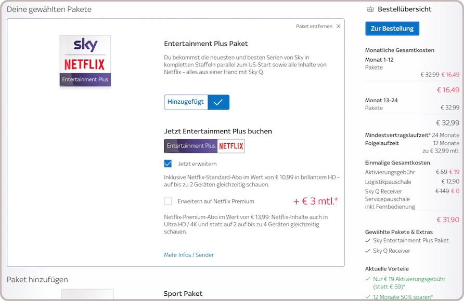Click the Aktuelle Vorteile heading
464x301 pixels.
[x=387, y=269]
